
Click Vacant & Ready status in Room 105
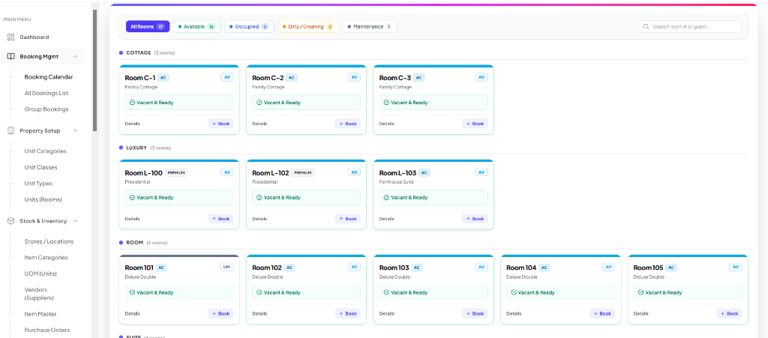[688, 292]
